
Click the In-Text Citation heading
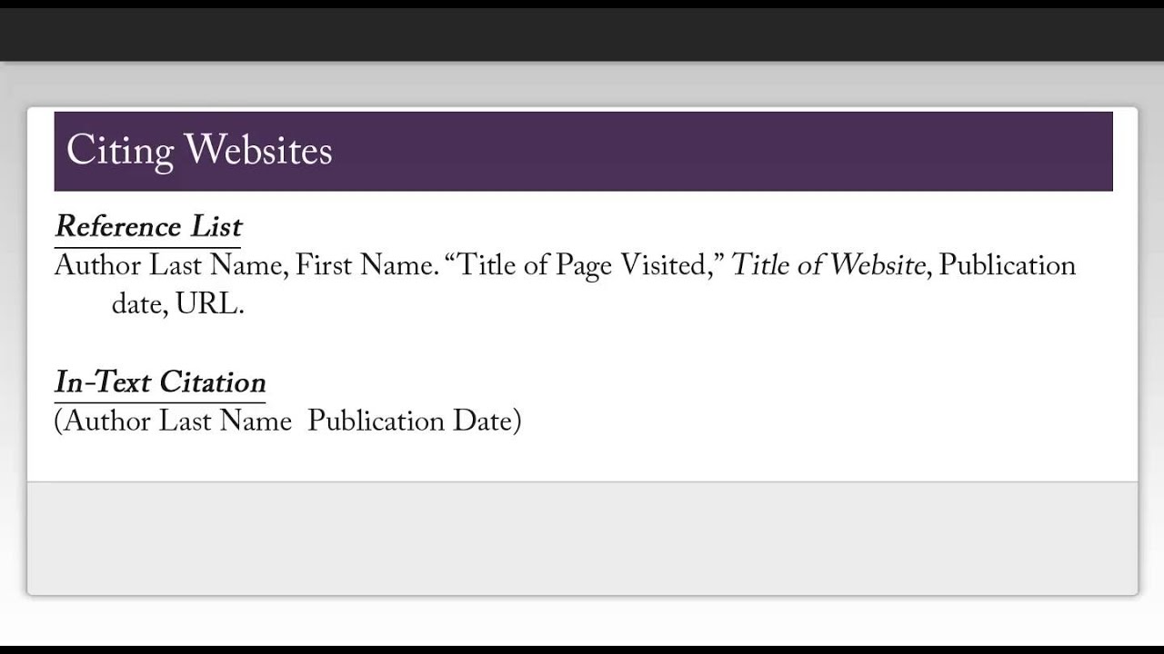pos(160,382)
